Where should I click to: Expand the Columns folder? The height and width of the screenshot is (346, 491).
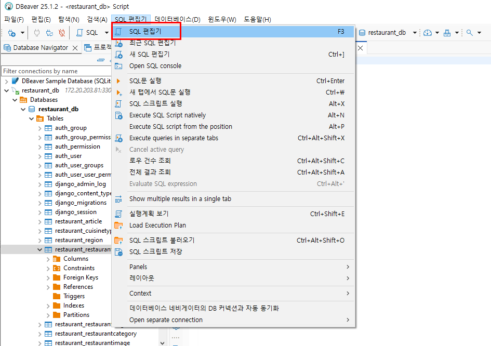(48, 259)
